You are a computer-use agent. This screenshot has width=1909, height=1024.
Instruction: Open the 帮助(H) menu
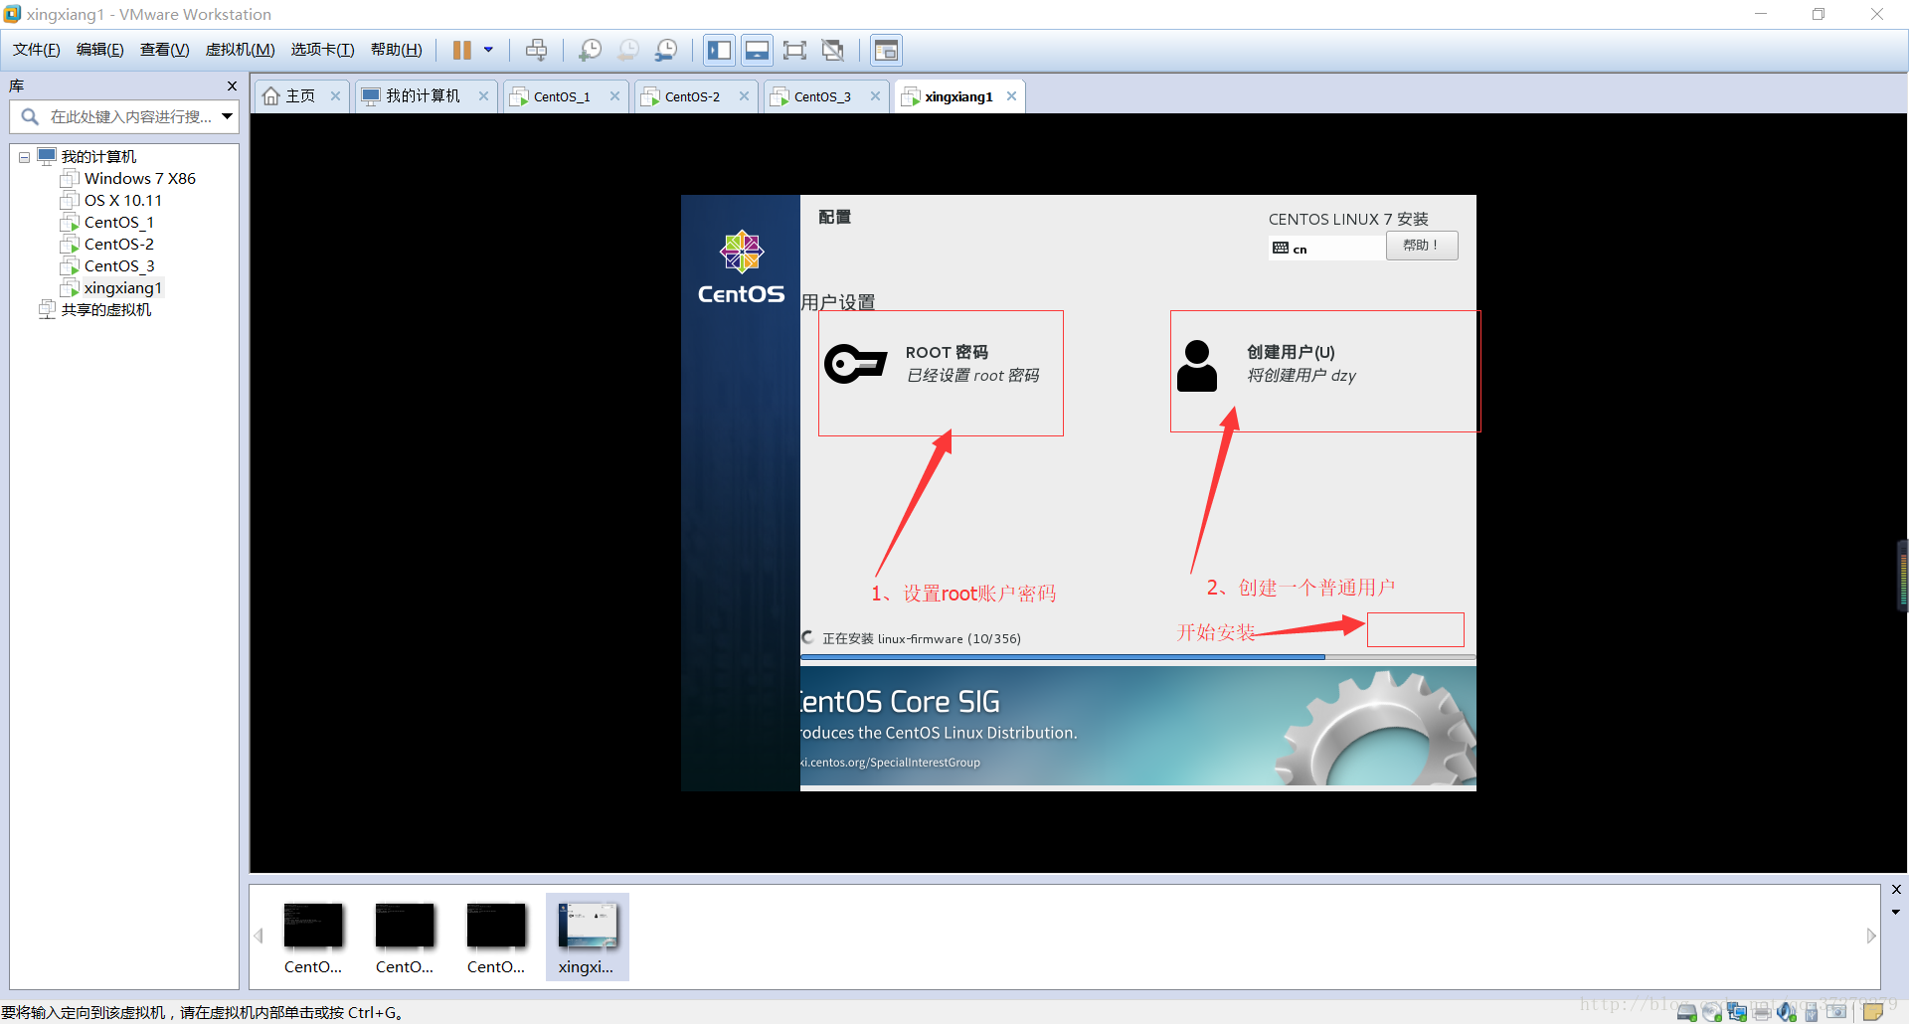tap(397, 50)
